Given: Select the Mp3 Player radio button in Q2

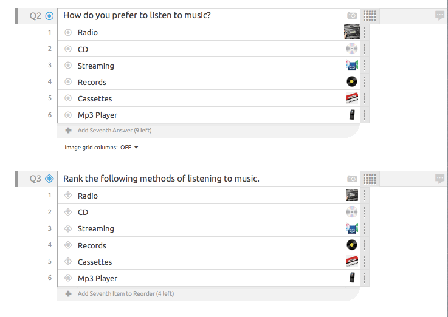Looking at the screenshot, I should (x=68, y=115).
